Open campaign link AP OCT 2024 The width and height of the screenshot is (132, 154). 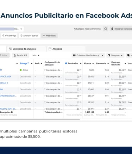5,76
